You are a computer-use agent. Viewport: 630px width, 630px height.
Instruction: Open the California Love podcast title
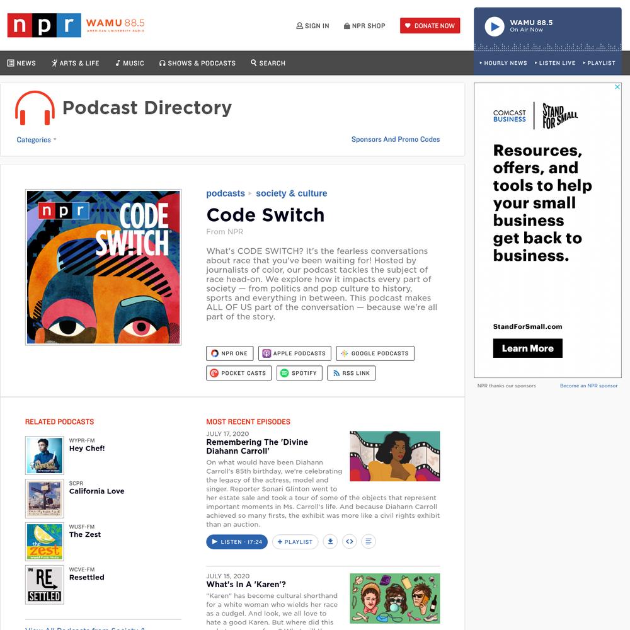coord(97,491)
